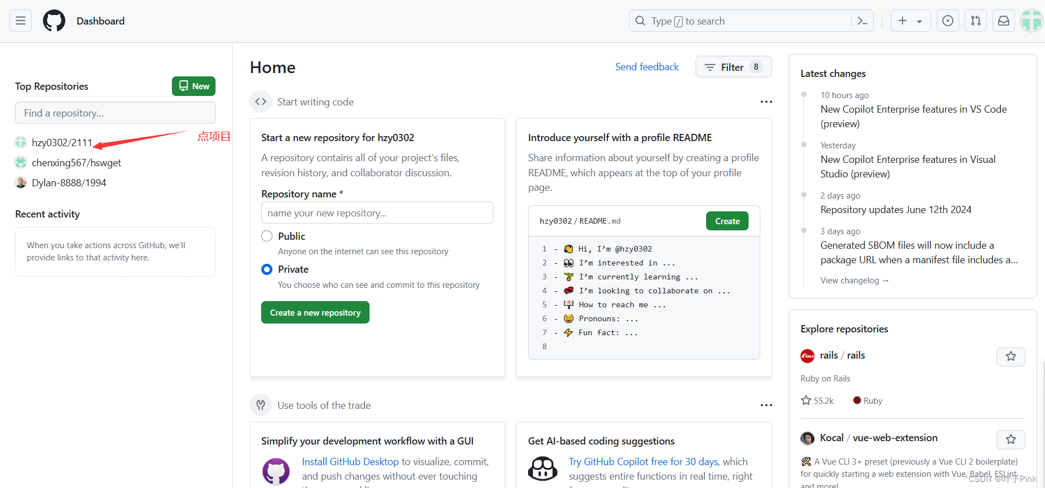This screenshot has width=1045, height=488.
Task: Click the Send feedback link
Action: click(647, 67)
